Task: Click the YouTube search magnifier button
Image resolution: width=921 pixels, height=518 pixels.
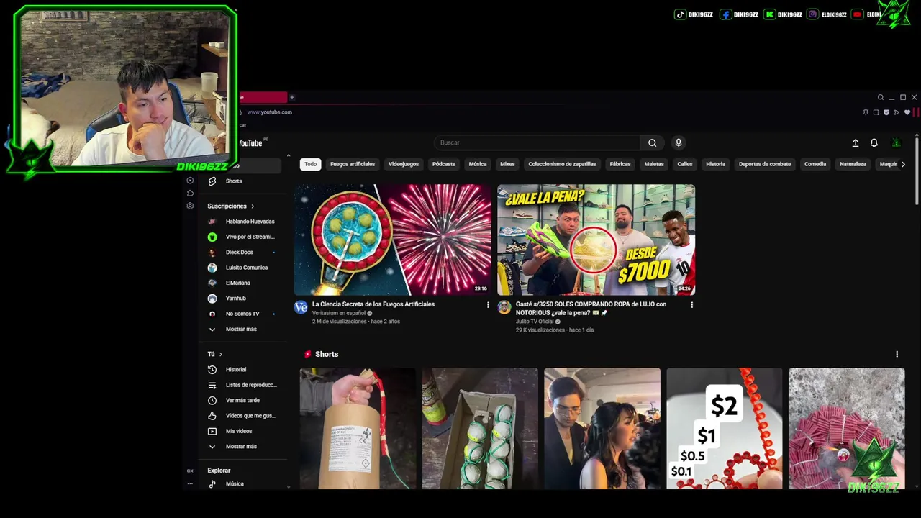Action: 652,142
